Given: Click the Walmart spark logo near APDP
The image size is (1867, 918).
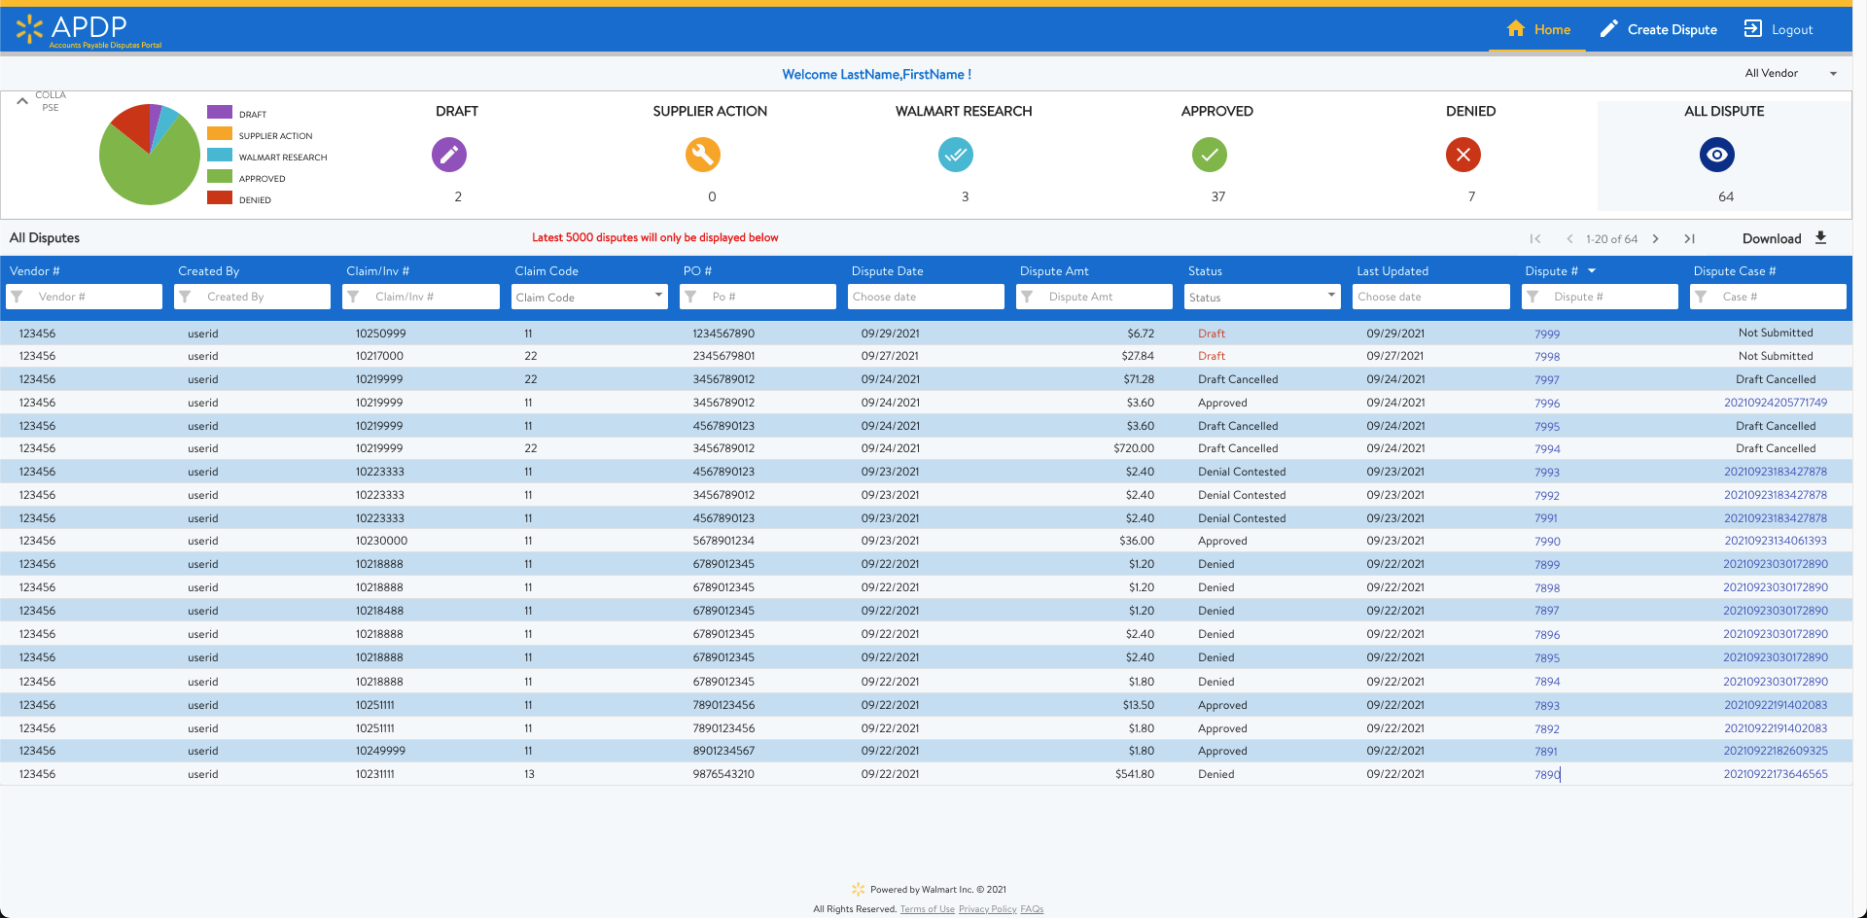Looking at the screenshot, I should pyautogui.click(x=30, y=27).
